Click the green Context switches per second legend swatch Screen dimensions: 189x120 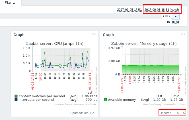click(x=16, y=96)
